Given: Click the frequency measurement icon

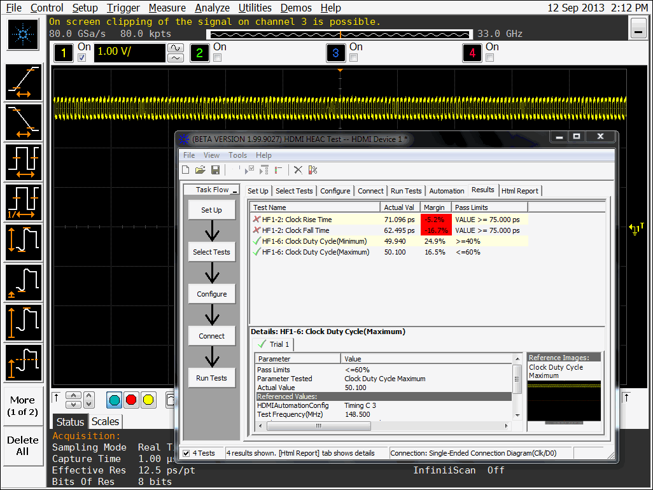Looking at the screenshot, I should point(24,202).
